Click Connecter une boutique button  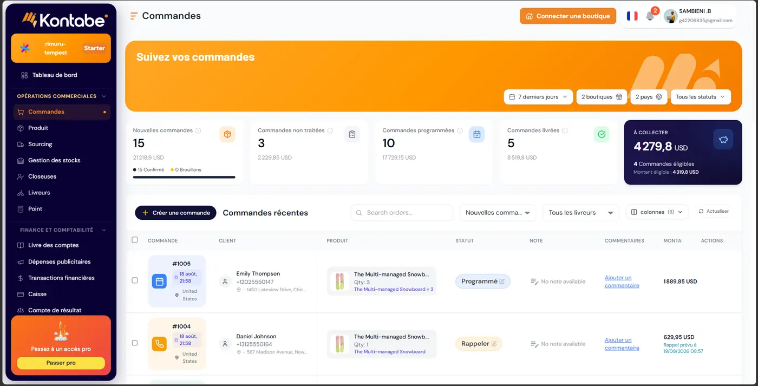pyautogui.click(x=568, y=16)
